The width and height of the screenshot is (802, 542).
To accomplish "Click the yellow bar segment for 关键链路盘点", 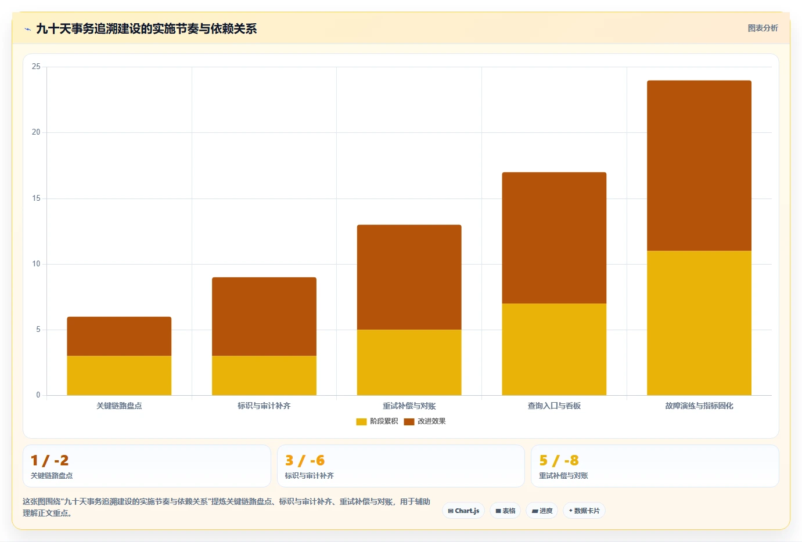I will click(x=119, y=375).
